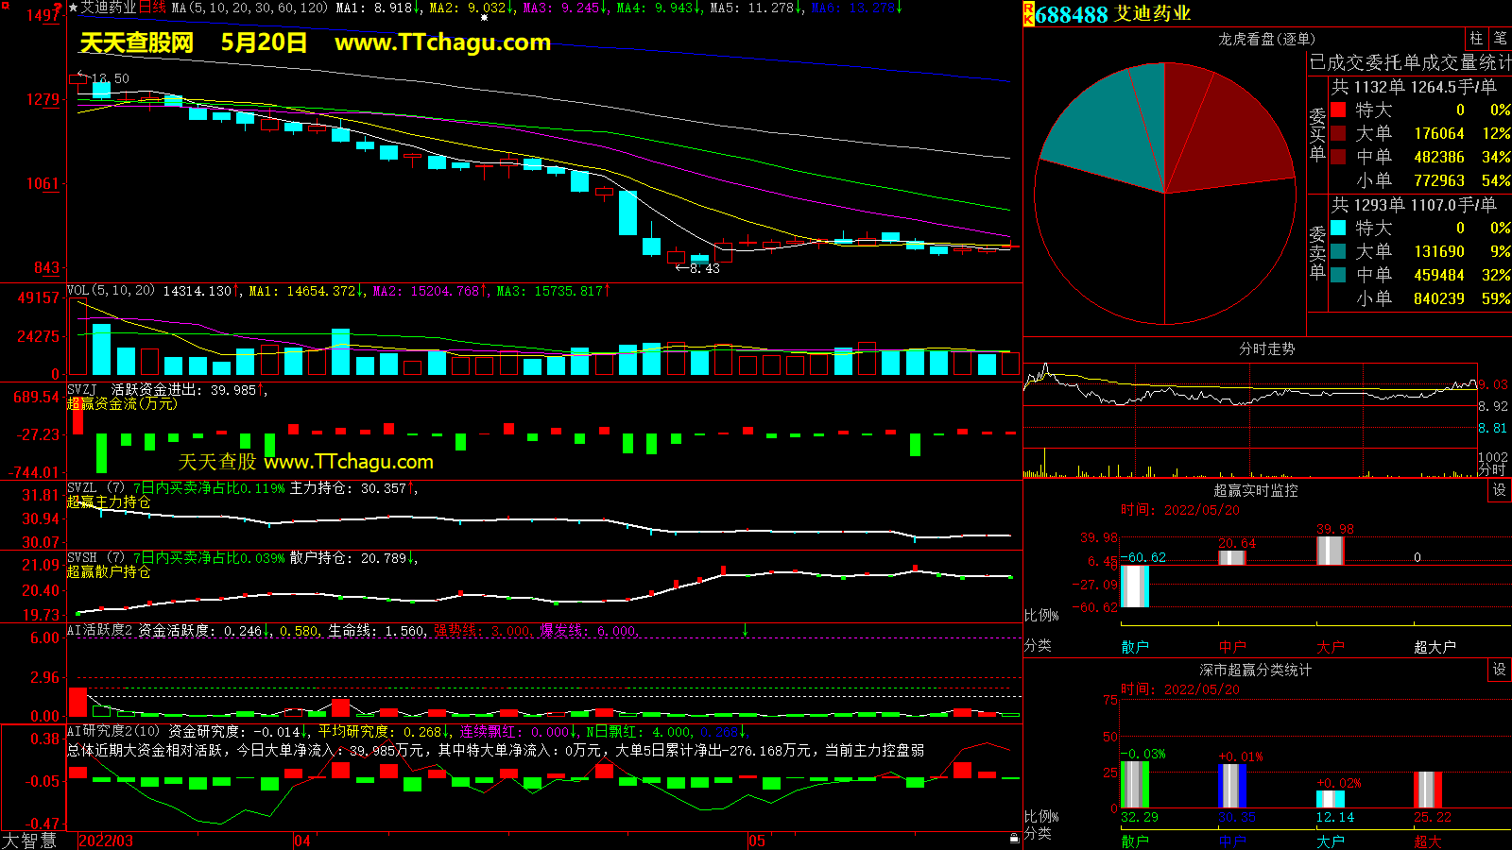This screenshot has width=1512, height=850.
Task: Click the bright red 特大 buy-order swatch
Action: pyautogui.click(x=1338, y=110)
